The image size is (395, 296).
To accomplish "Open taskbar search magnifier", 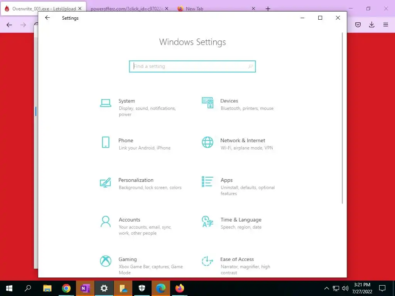I will point(28,288).
